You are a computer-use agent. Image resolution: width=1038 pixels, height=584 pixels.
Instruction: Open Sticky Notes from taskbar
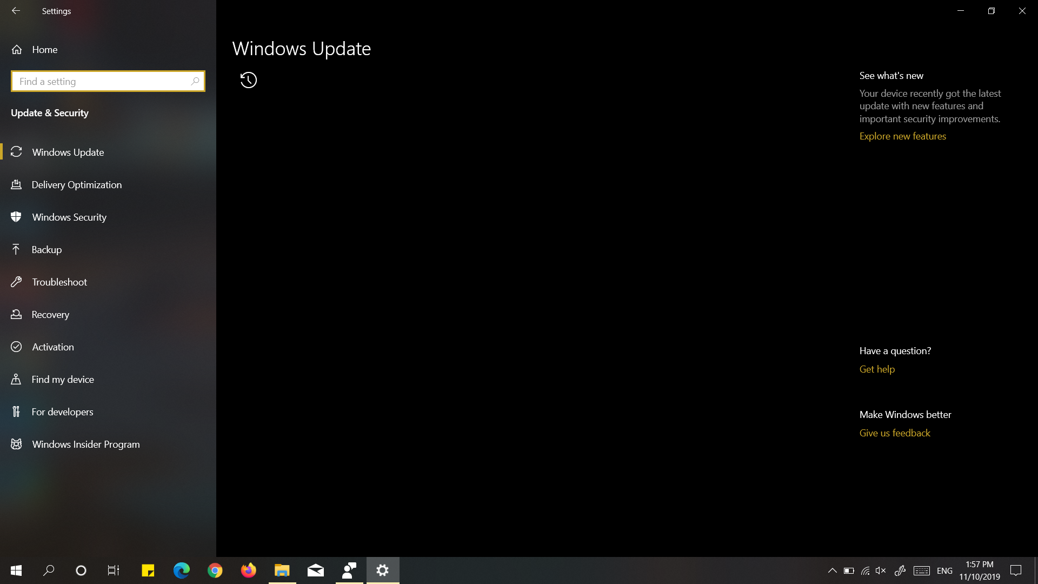click(148, 570)
